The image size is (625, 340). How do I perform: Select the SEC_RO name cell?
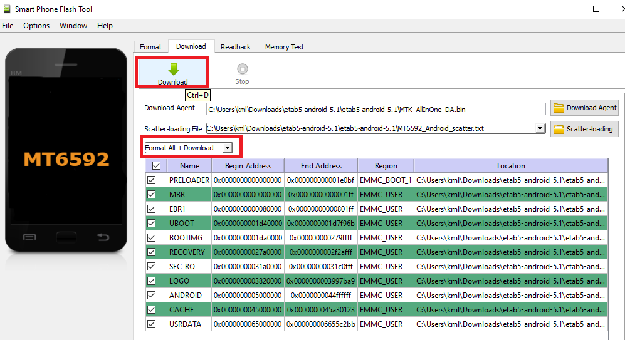189,266
